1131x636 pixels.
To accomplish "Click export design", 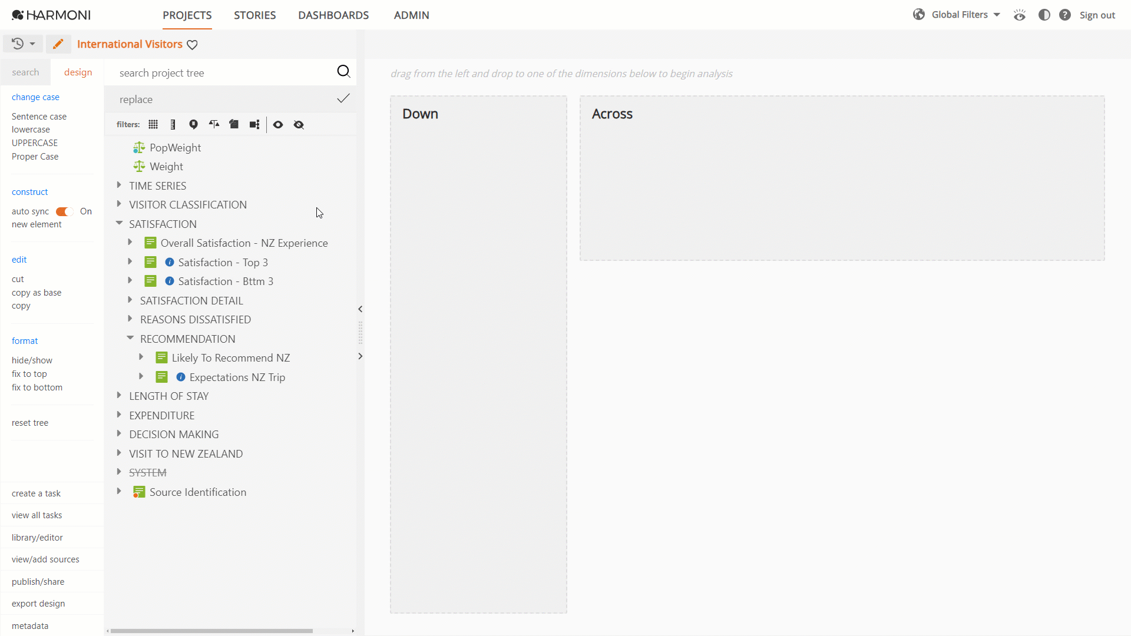I will [x=38, y=604].
